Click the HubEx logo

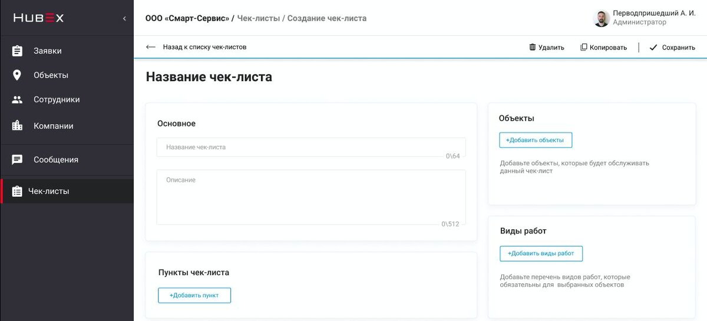pyautogui.click(x=38, y=18)
